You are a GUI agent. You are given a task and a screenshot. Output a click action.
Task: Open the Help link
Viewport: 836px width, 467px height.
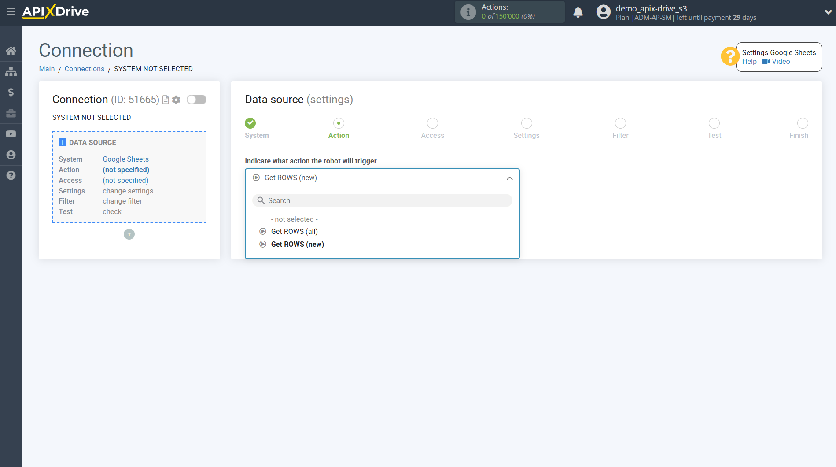pos(749,62)
